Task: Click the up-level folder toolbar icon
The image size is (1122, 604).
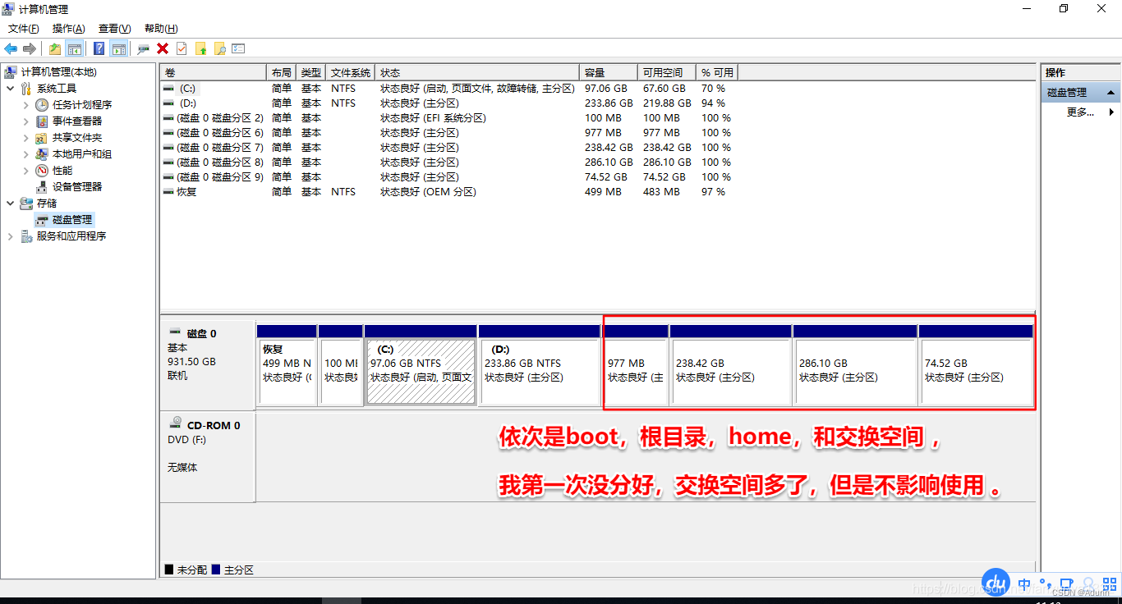Action: (x=54, y=48)
